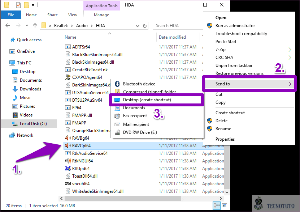Choose Run as administrator
Image resolution: width=300 pixels, height=212 pixels.
(235, 26)
